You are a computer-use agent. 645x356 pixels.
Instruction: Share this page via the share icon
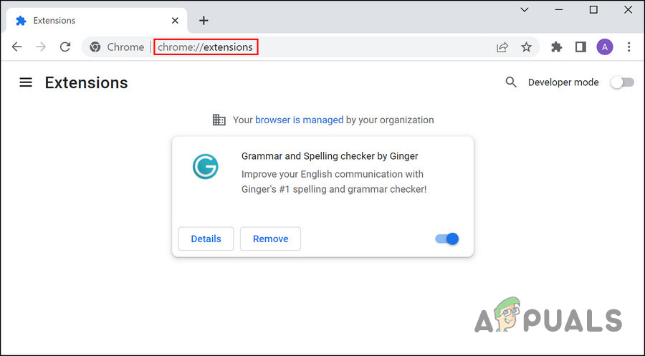(x=502, y=47)
